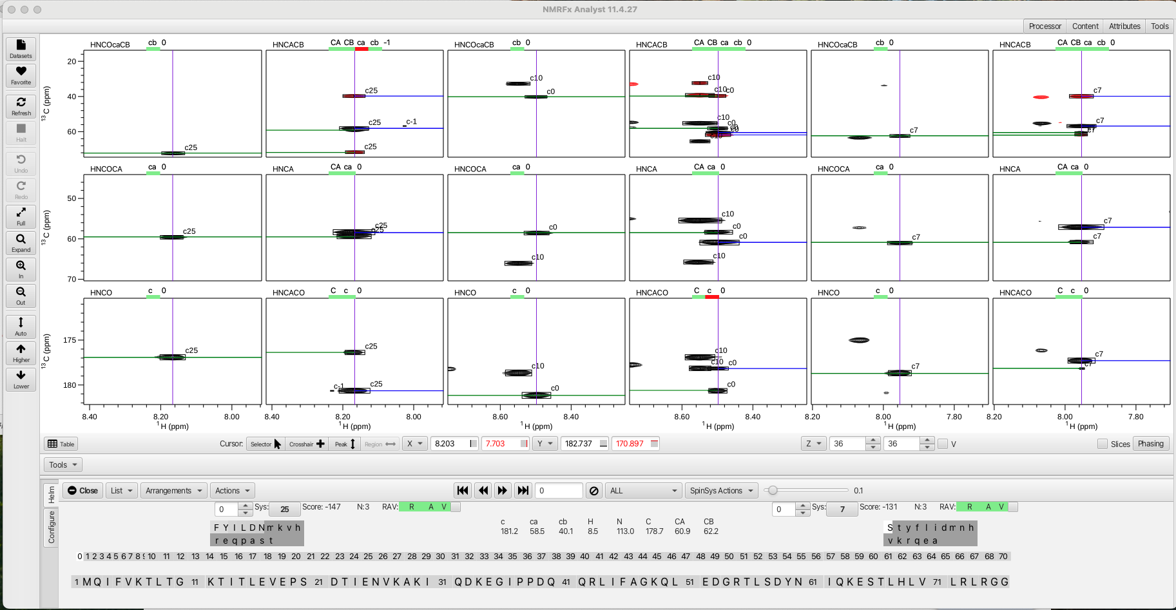Switch to the Attributes tab
Viewport: 1176px width, 610px height.
click(1124, 26)
